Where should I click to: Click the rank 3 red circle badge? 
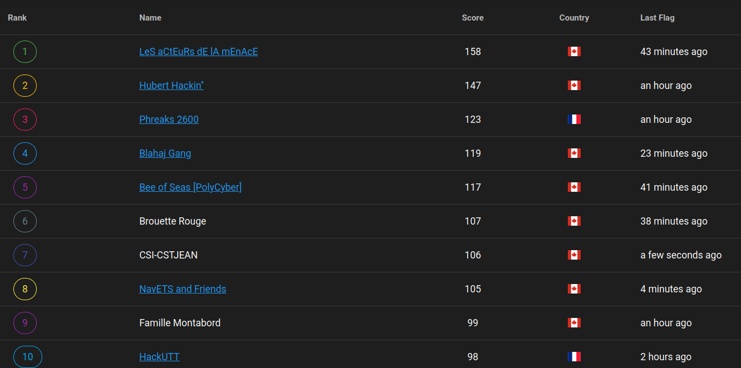point(25,120)
